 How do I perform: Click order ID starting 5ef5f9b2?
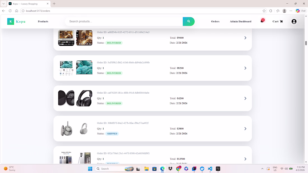point(123,63)
